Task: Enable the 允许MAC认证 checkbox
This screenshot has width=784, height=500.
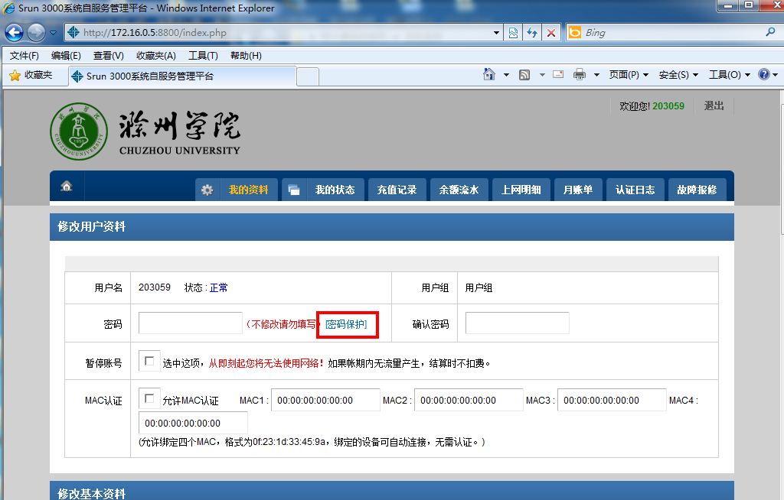Action: click(x=149, y=398)
